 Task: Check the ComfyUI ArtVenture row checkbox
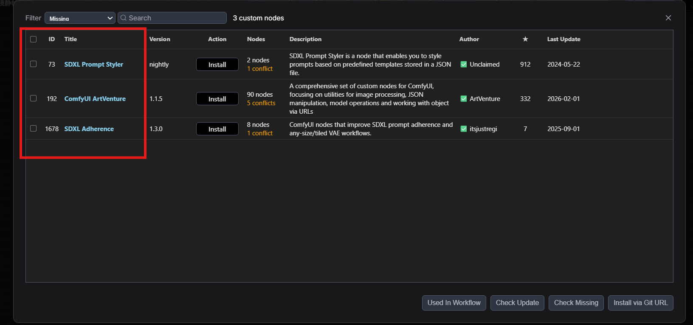click(x=34, y=98)
